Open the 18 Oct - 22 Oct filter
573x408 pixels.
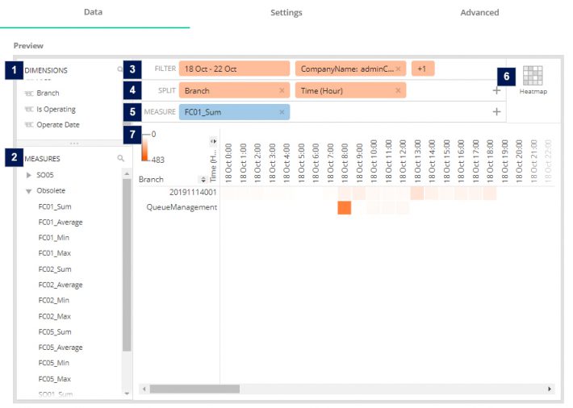(x=234, y=69)
